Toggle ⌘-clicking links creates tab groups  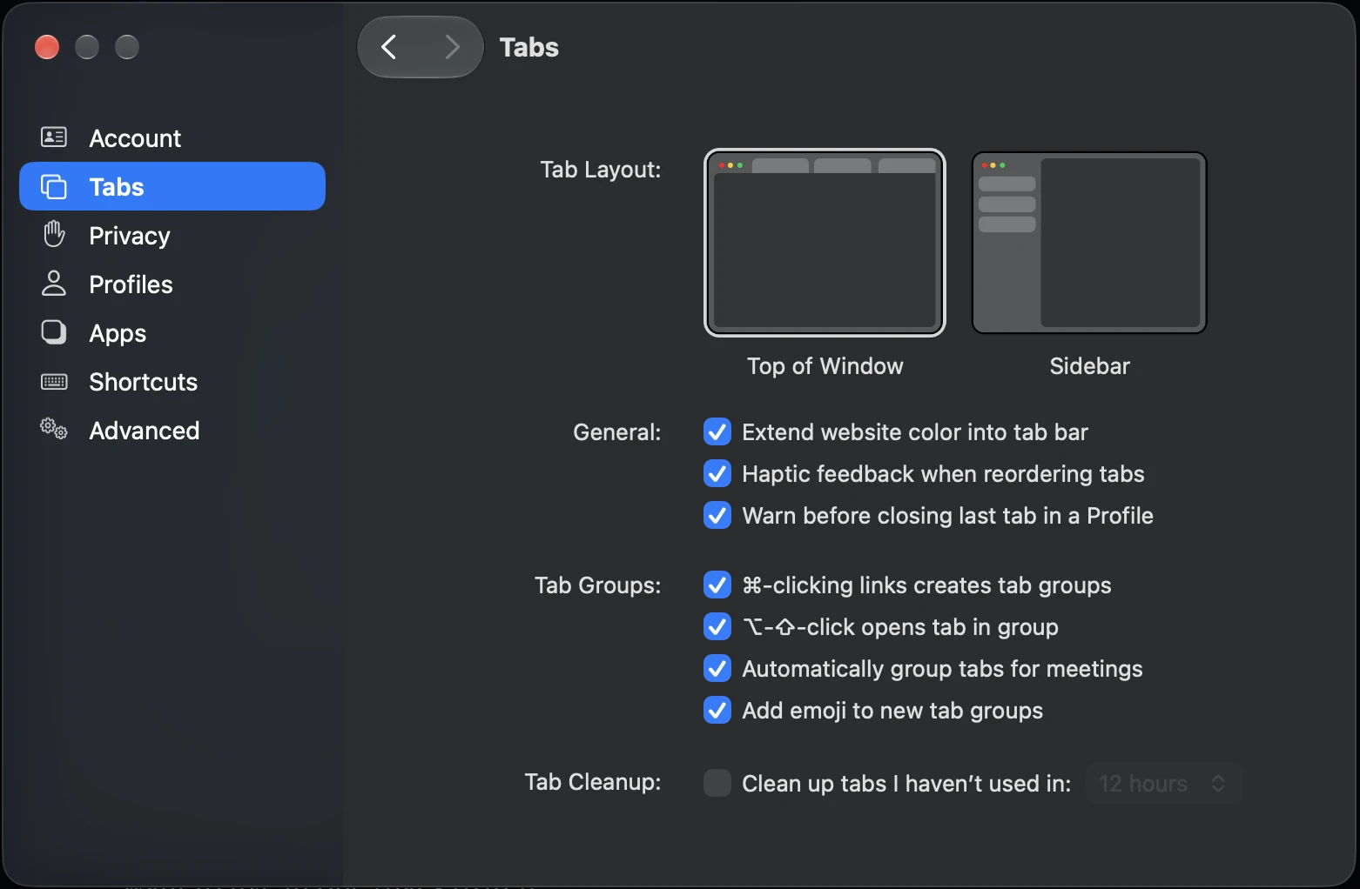click(717, 585)
